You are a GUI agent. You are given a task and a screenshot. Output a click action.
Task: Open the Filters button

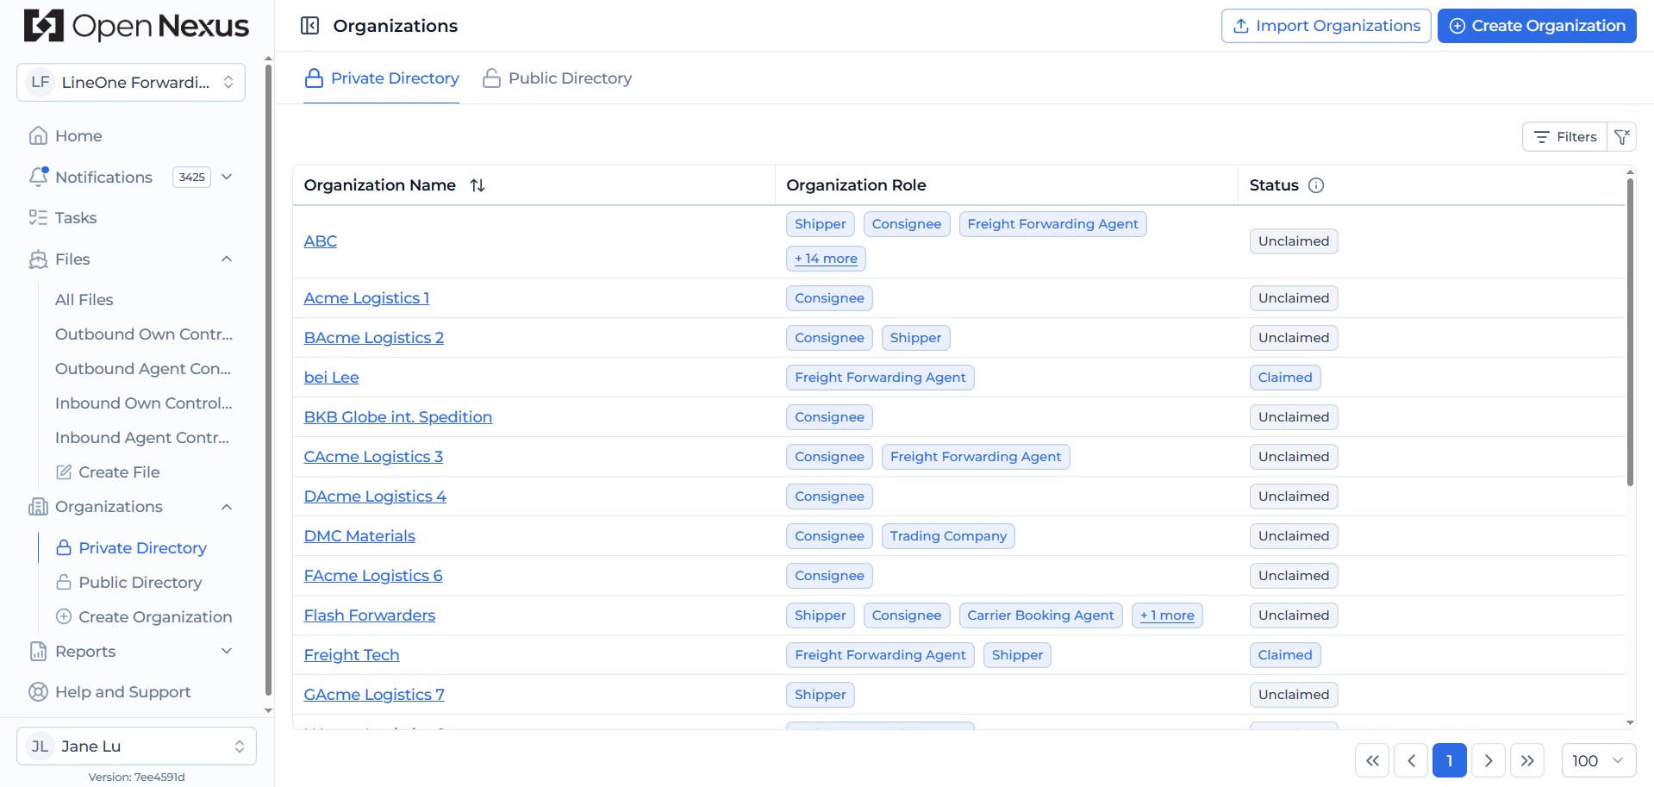[x=1564, y=137]
